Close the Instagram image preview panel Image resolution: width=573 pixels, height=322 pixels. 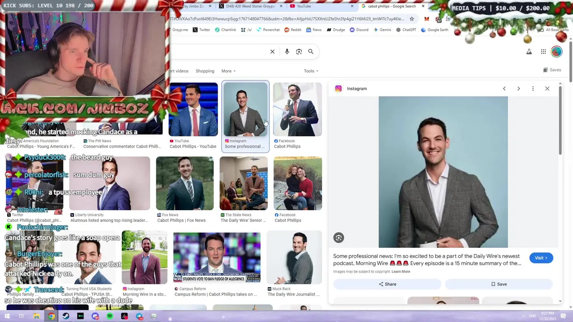click(x=547, y=89)
